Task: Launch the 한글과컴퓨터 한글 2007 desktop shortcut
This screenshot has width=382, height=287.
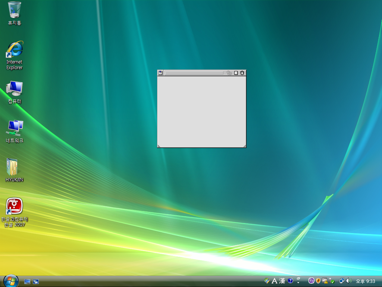Action: (15, 212)
